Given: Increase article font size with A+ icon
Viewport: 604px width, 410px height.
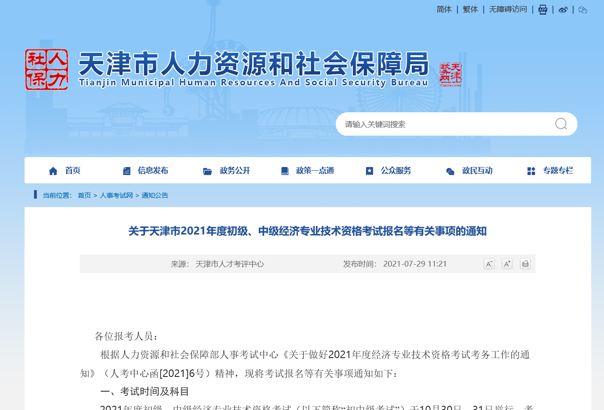Looking at the screenshot, I should [x=507, y=263].
